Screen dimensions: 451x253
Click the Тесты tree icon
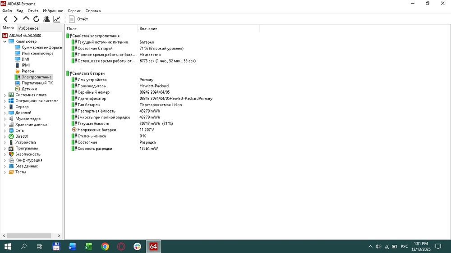point(11,172)
